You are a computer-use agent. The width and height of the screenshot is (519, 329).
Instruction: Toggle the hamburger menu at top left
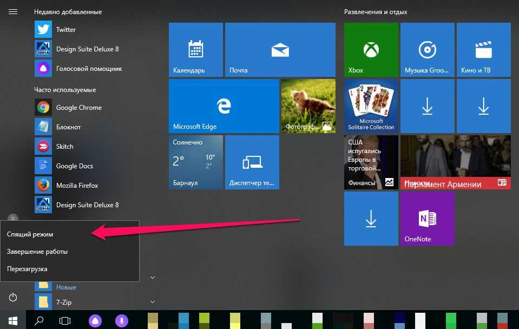13,11
